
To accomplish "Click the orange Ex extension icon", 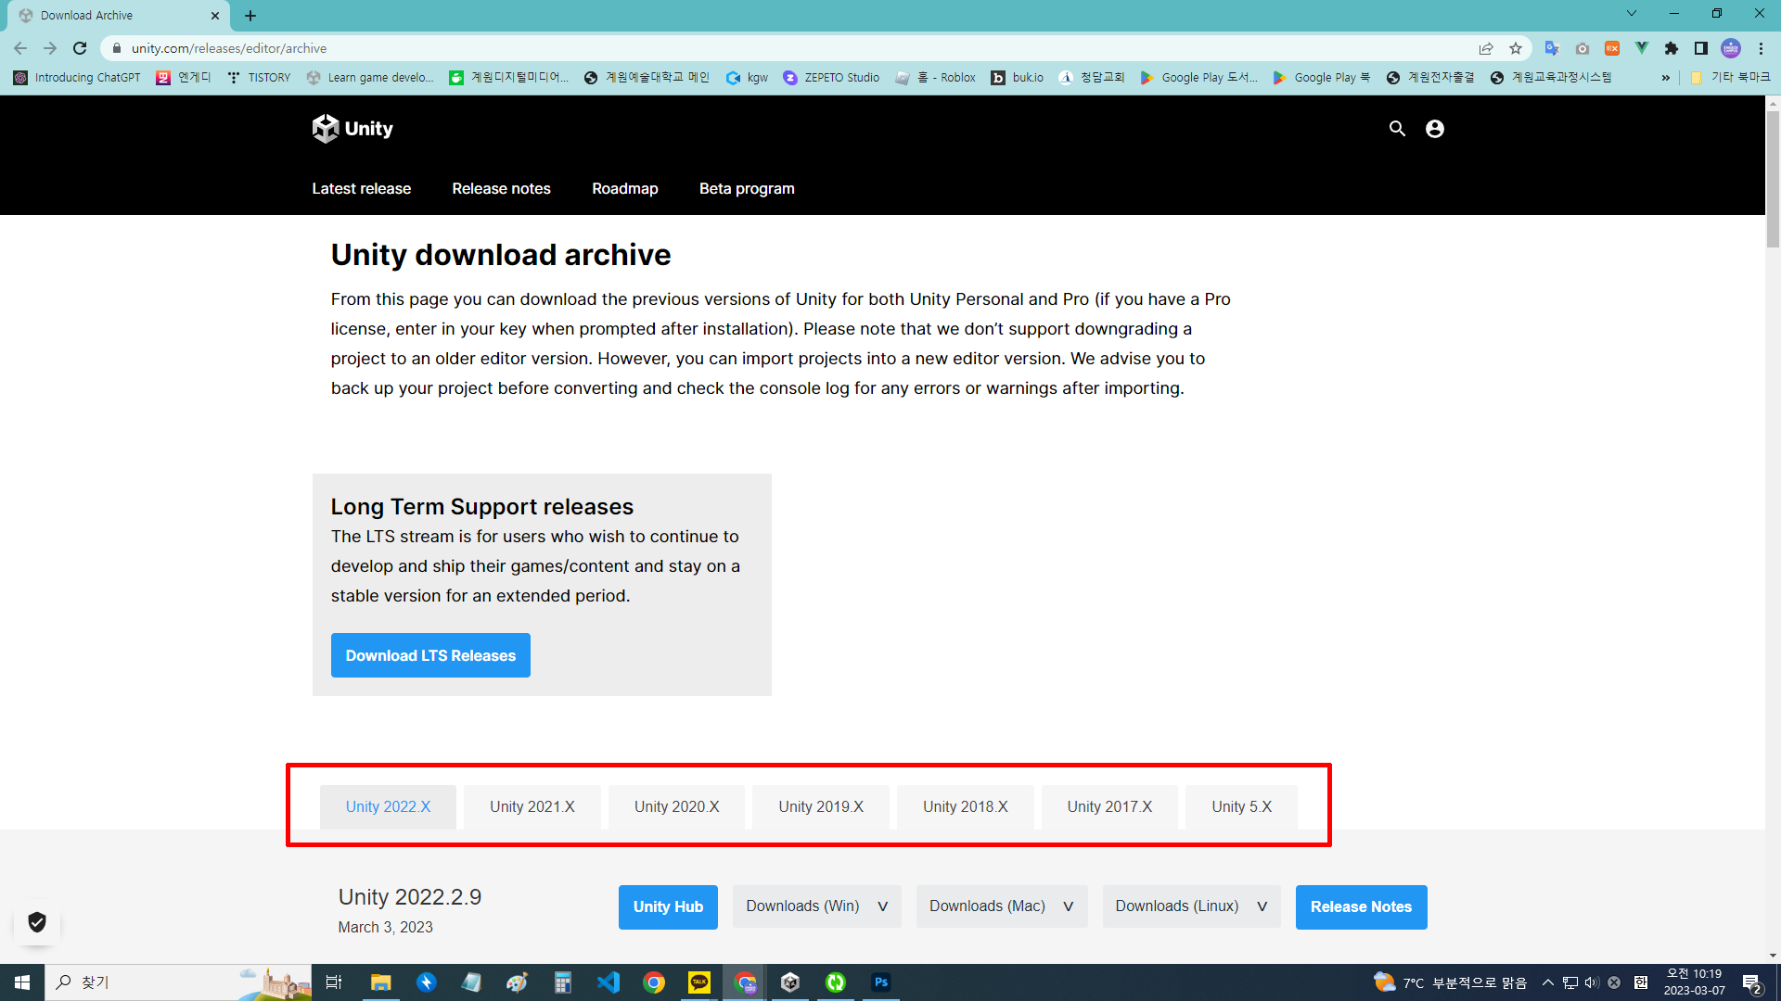I will (1612, 48).
